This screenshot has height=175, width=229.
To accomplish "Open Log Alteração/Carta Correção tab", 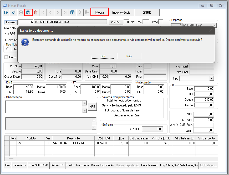I will (x=179, y=165).
